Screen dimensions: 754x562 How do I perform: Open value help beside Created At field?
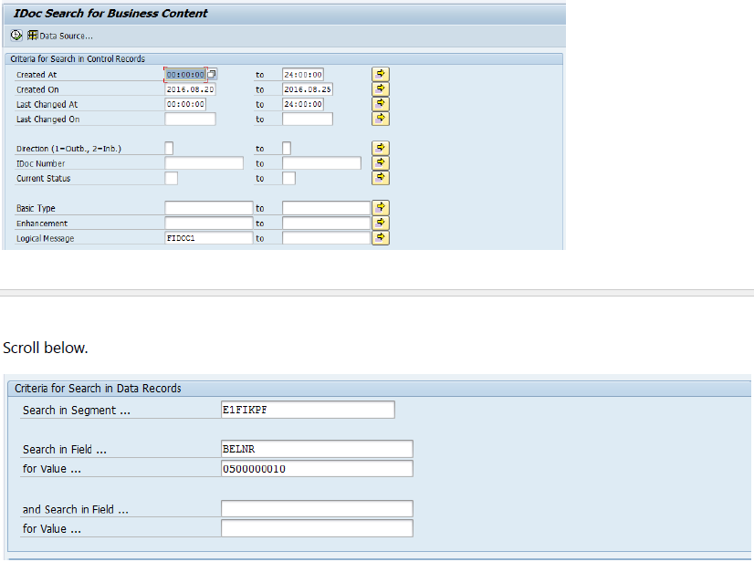pos(213,74)
